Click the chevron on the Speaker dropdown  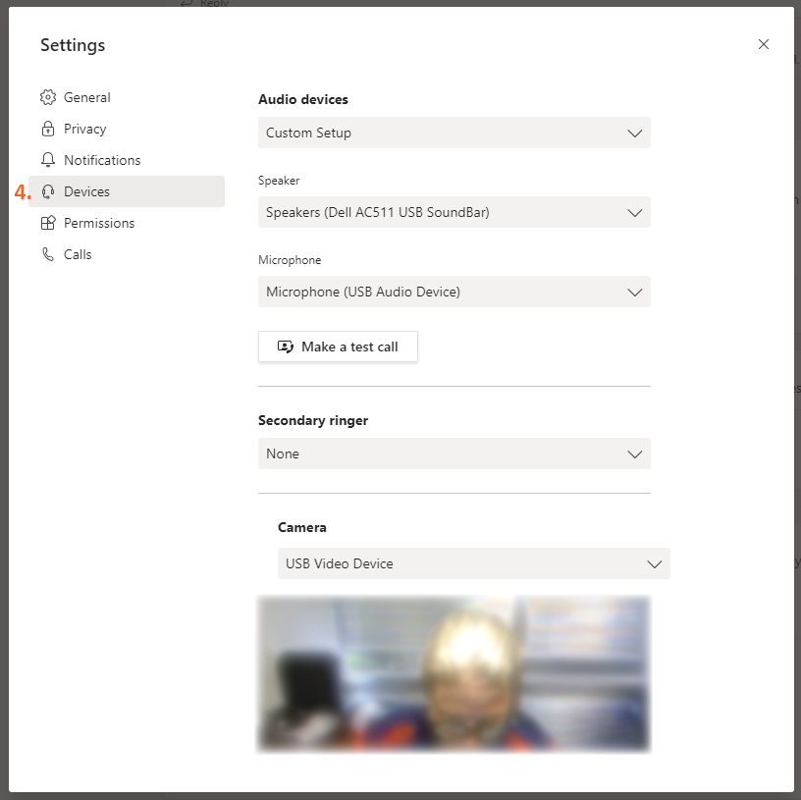(635, 212)
